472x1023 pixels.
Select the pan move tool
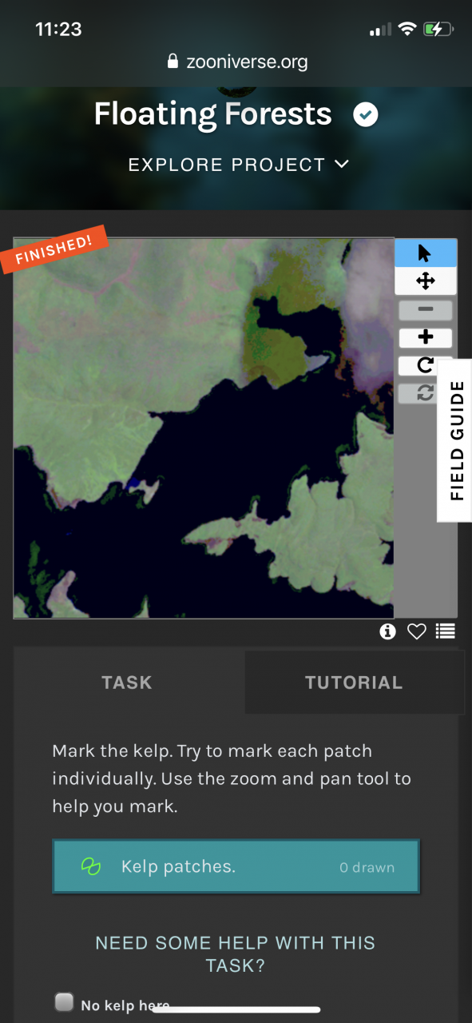(x=425, y=281)
